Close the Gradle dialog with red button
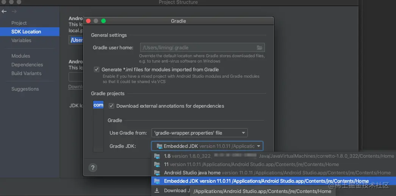Screen dimensions: 396x196 click(x=88, y=21)
